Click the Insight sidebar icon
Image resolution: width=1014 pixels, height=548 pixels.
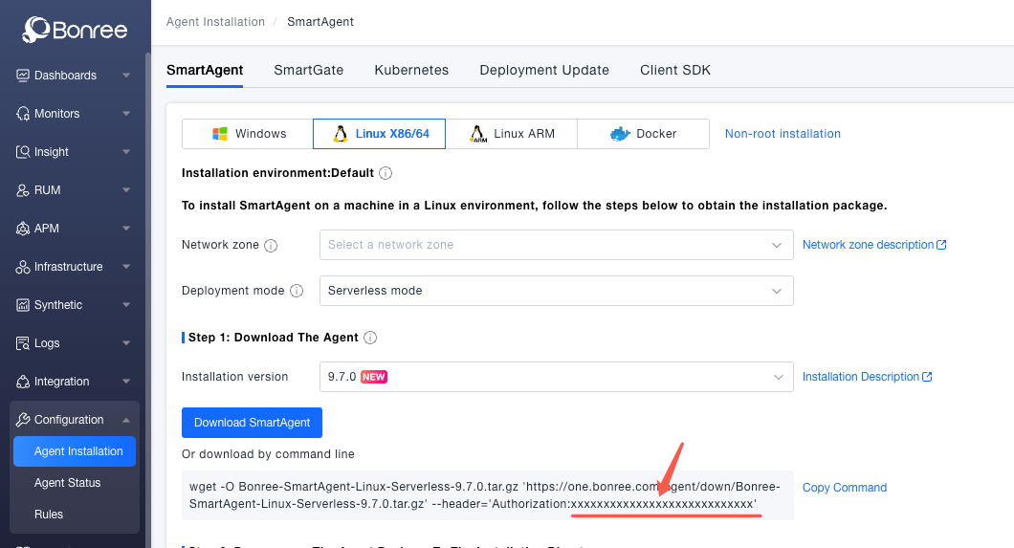click(x=23, y=152)
